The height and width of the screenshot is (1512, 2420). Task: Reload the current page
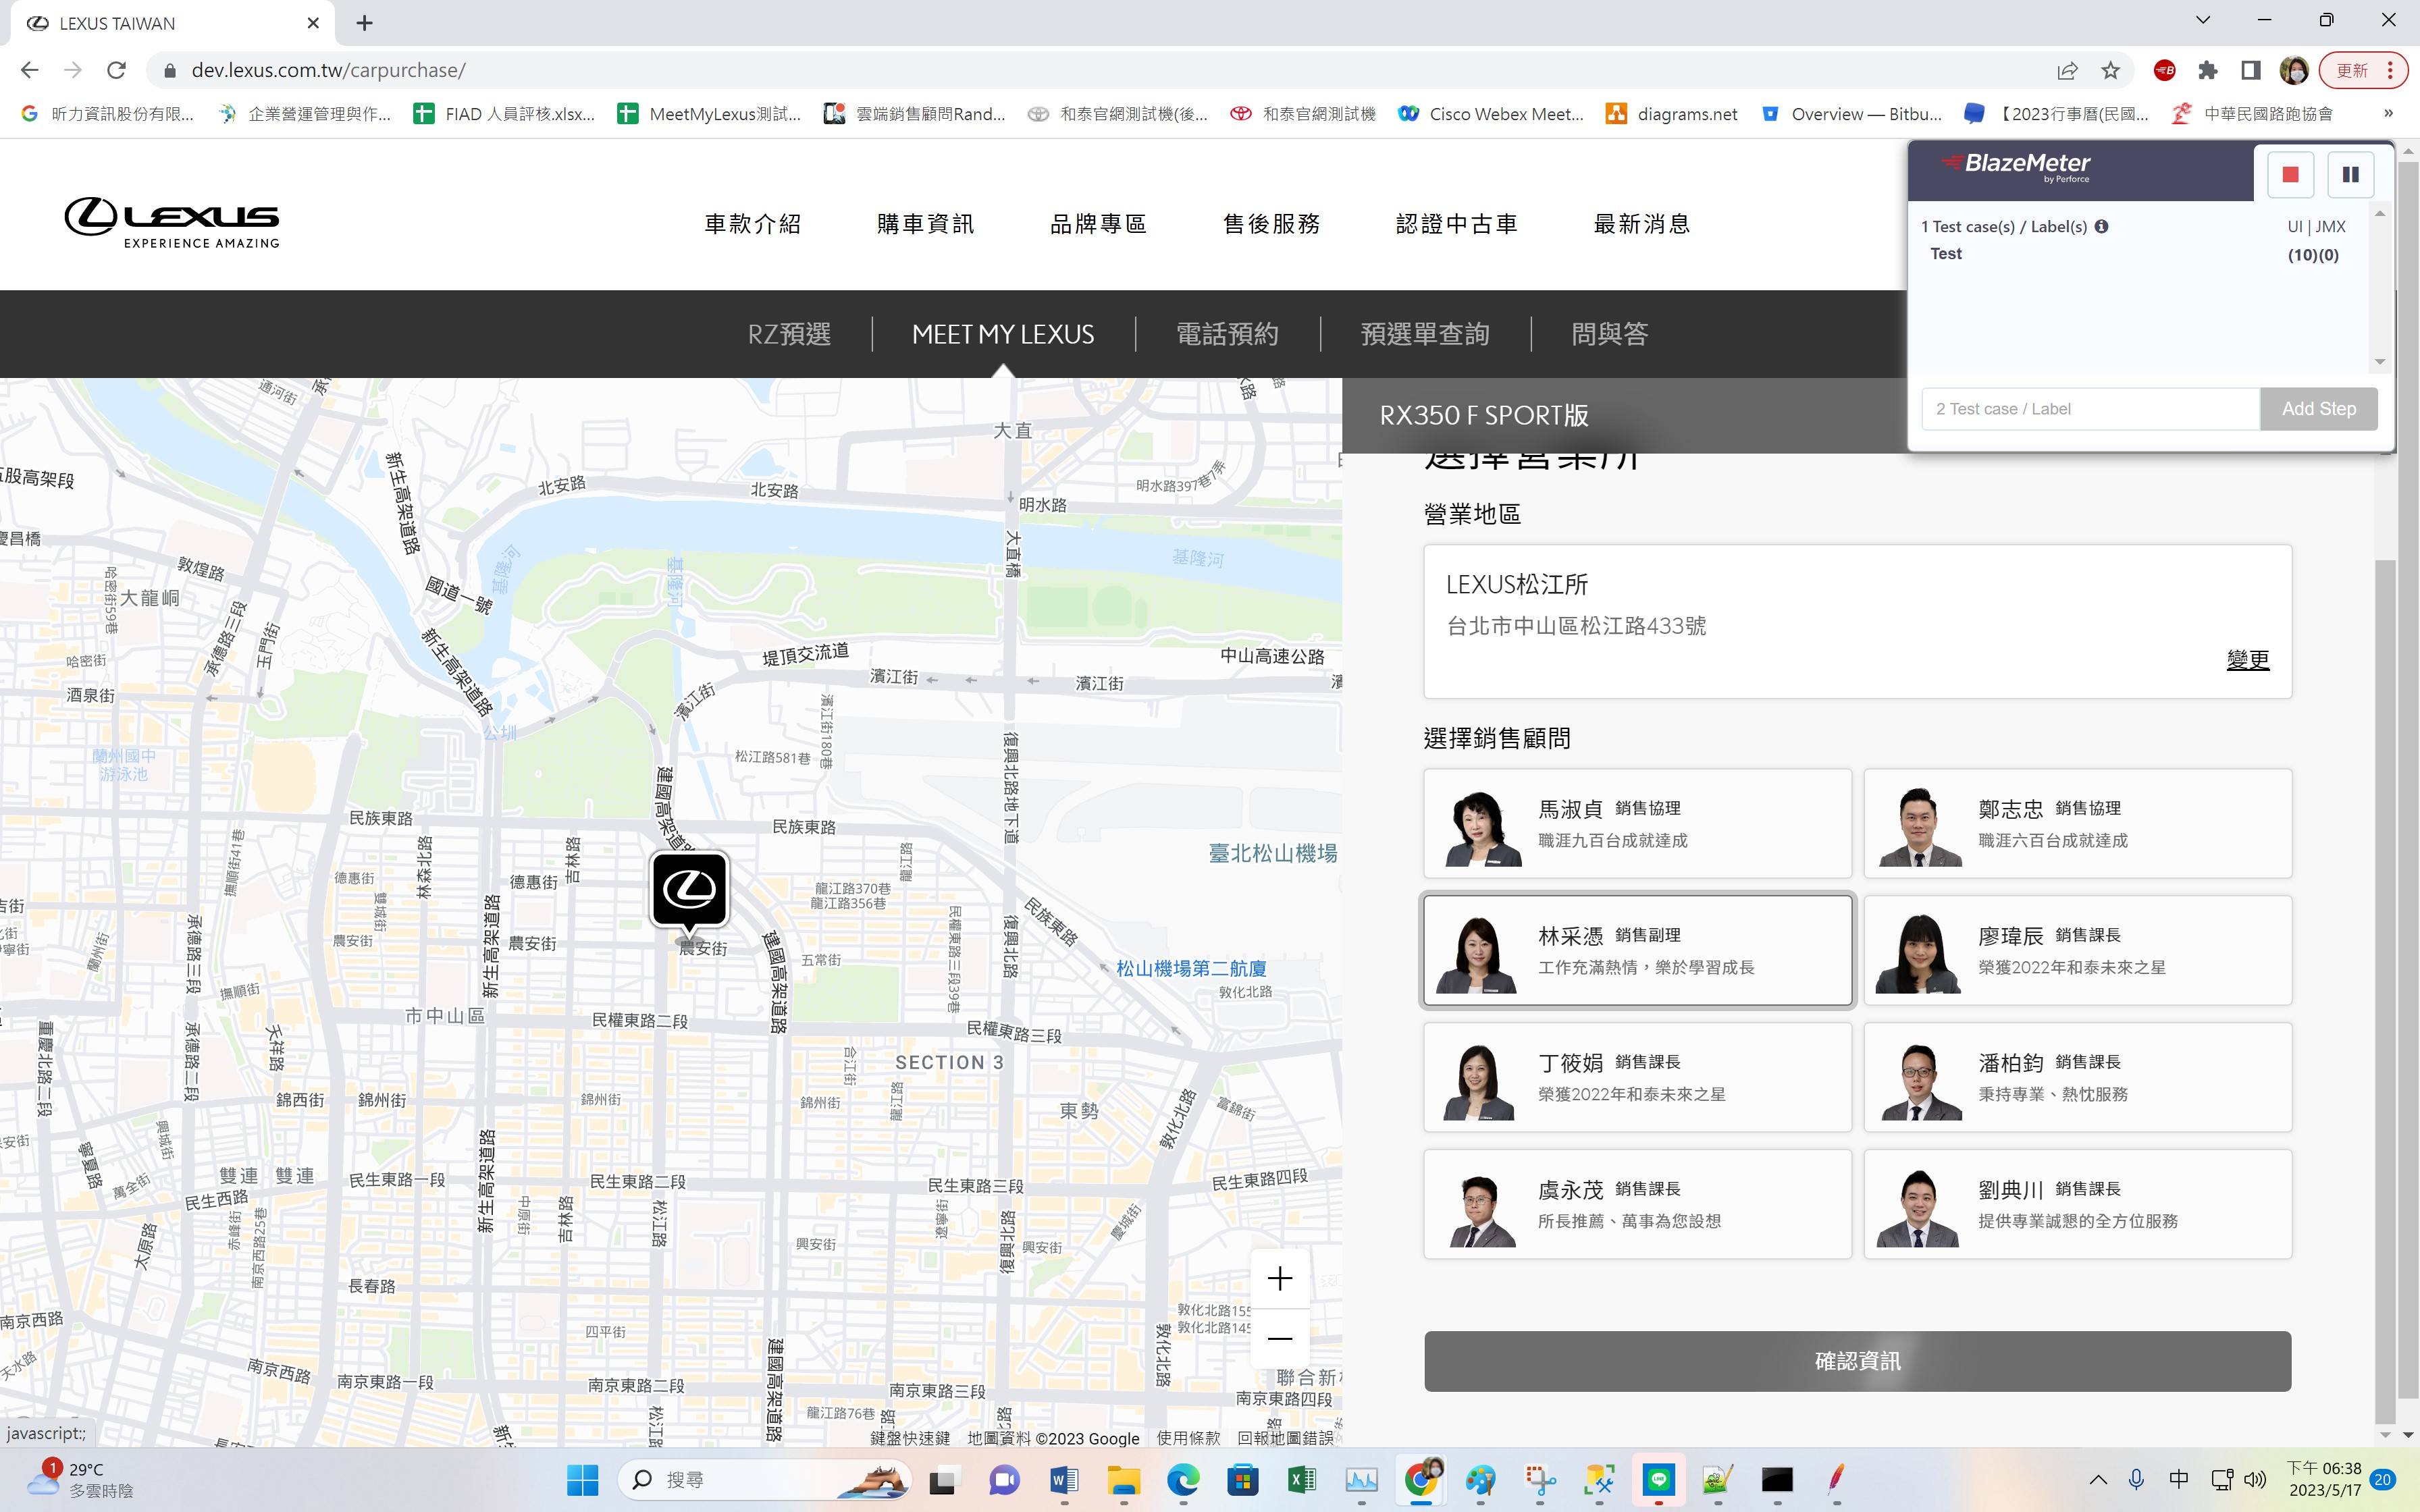click(116, 70)
